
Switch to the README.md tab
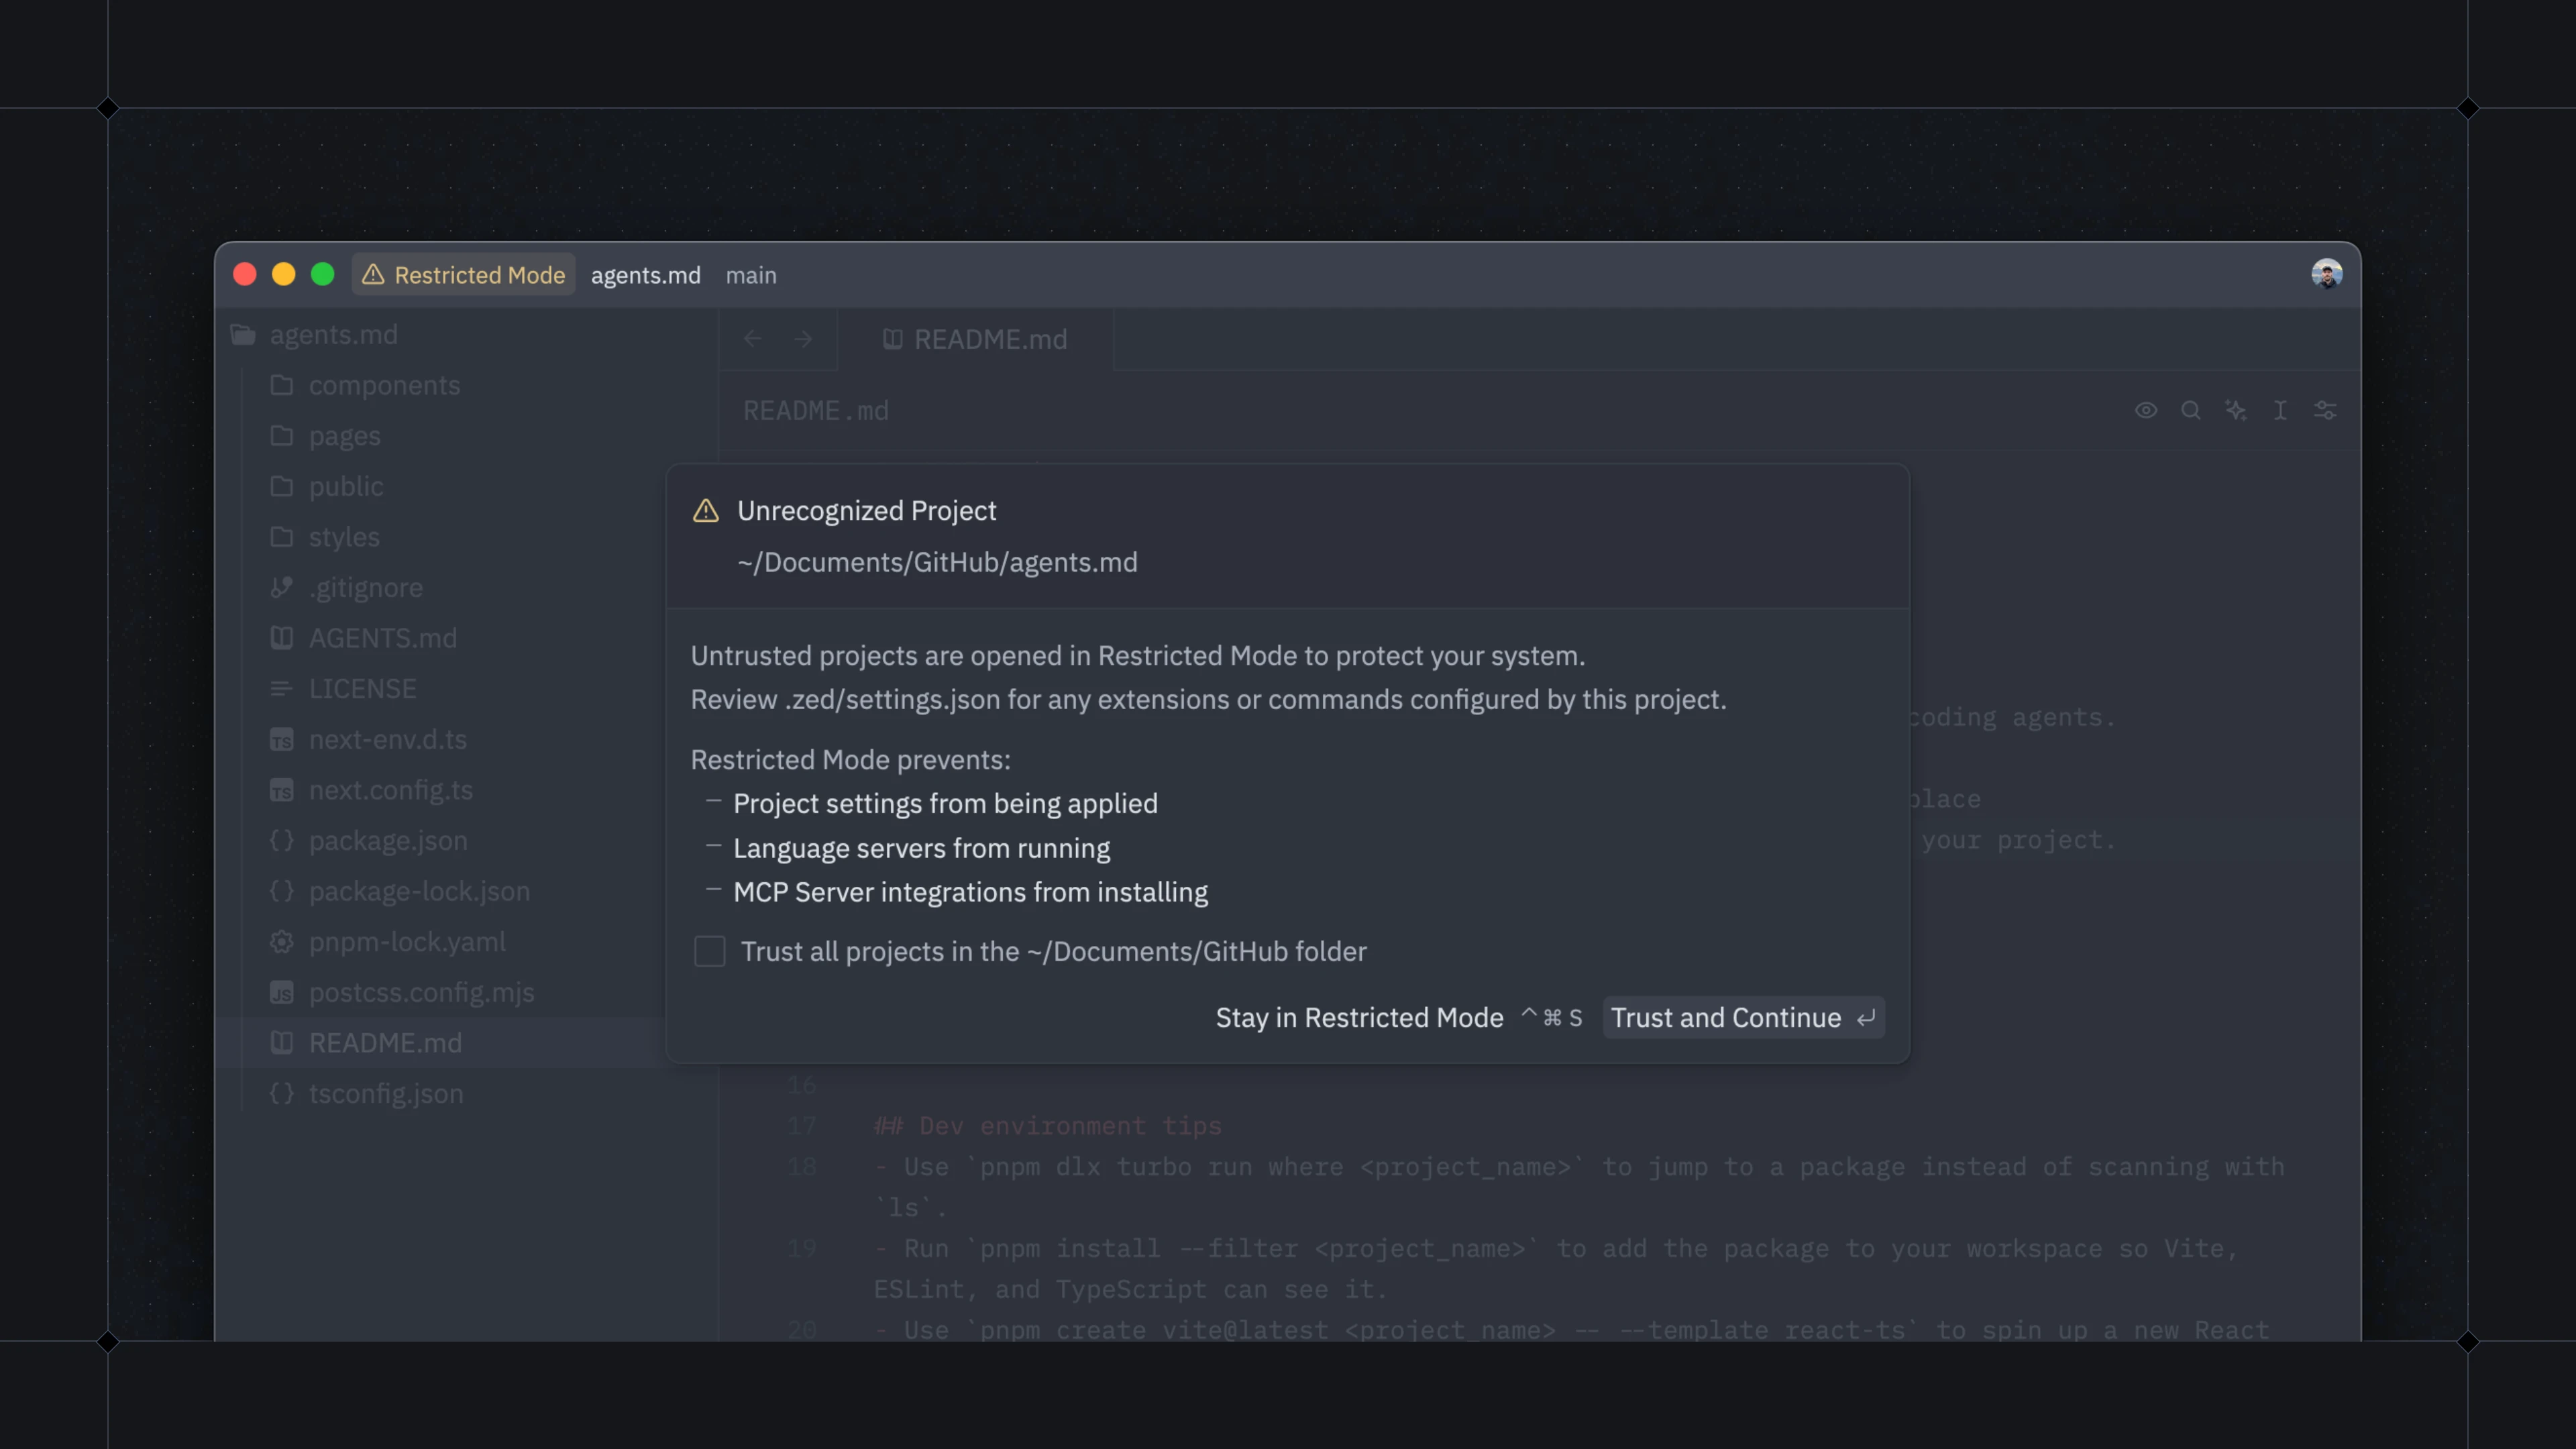(989, 339)
